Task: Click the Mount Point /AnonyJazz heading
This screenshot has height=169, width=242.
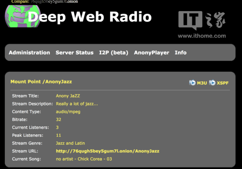Action: click(41, 81)
